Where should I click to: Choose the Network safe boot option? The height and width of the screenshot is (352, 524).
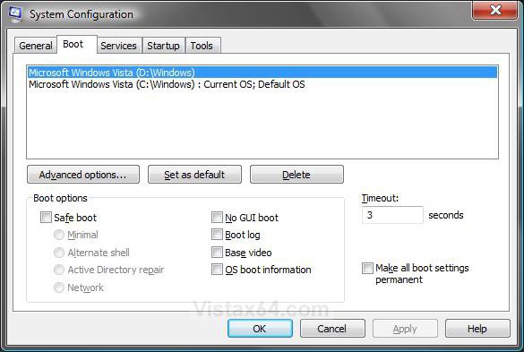point(59,288)
